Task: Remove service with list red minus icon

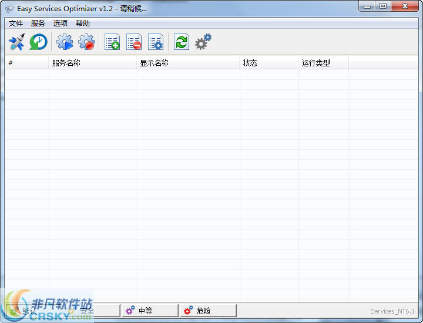Action: [x=134, y=42]
